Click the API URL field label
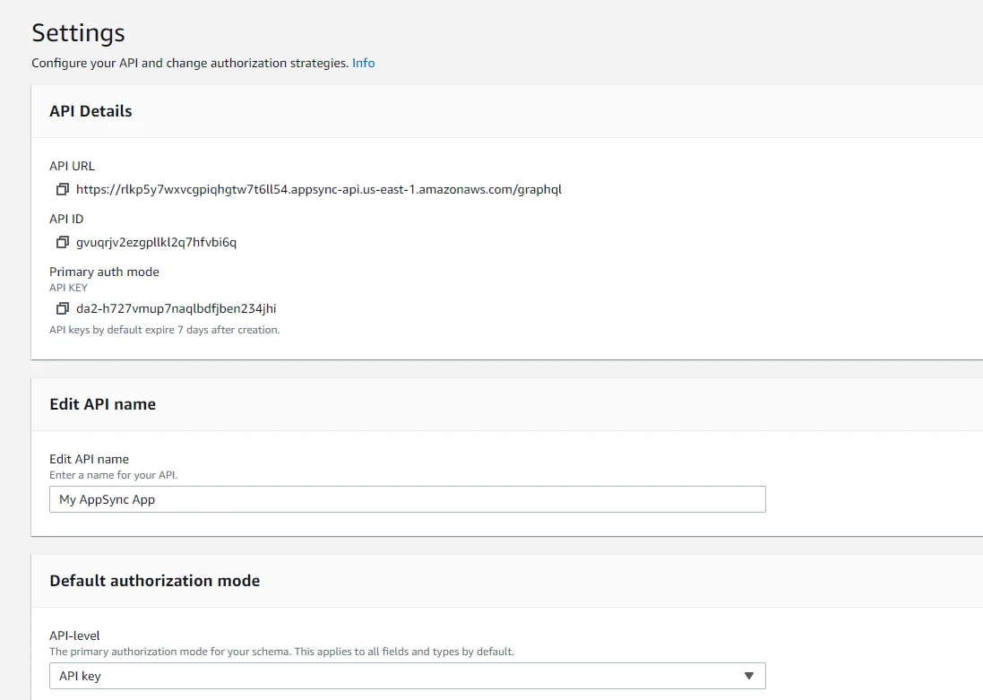Image resolution: width=983 pixels, height=700 pixels. (x=72, y=166)
